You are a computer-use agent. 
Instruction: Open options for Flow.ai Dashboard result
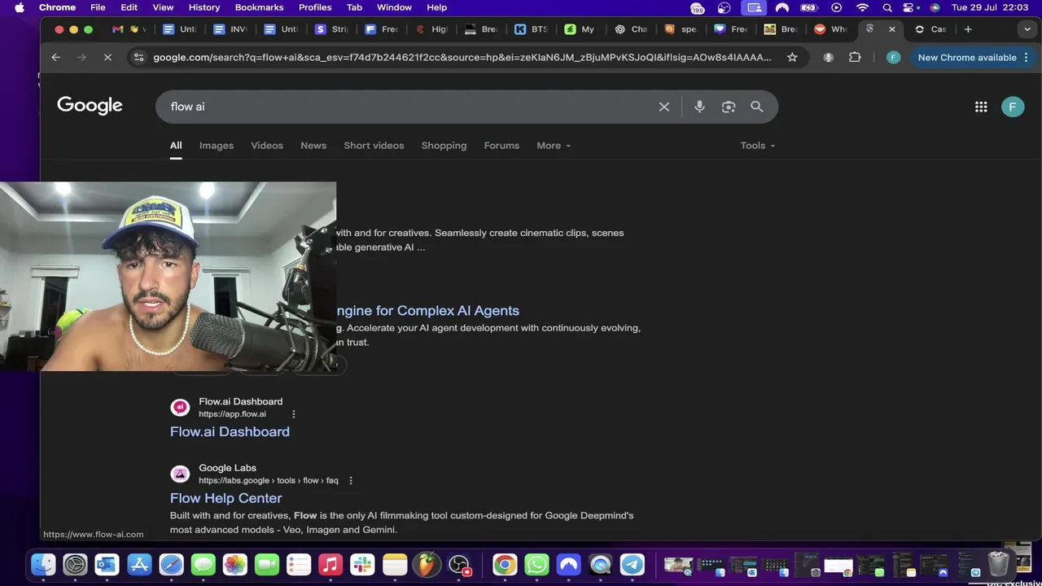pos(294,414)
